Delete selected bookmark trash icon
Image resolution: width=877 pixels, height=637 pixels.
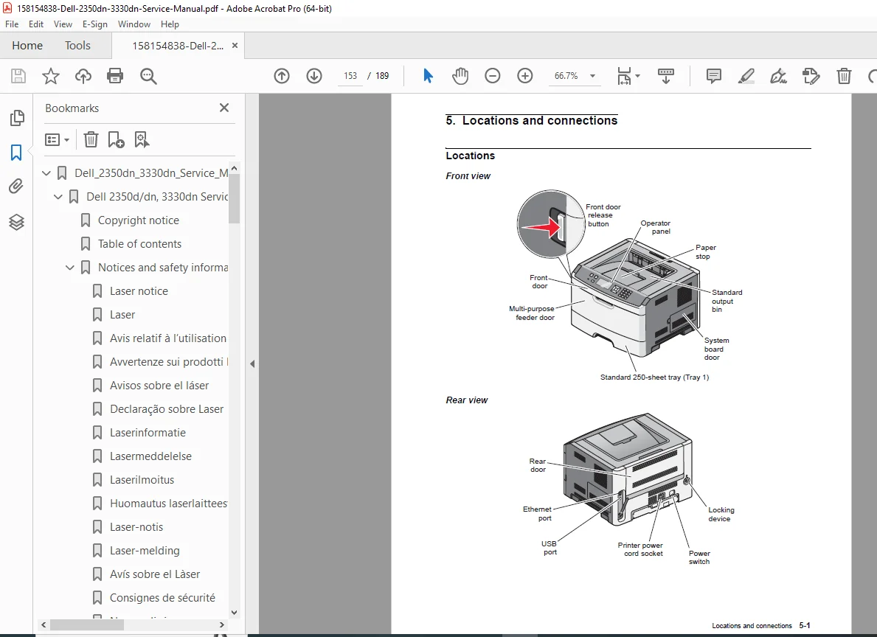coord(91,139)
